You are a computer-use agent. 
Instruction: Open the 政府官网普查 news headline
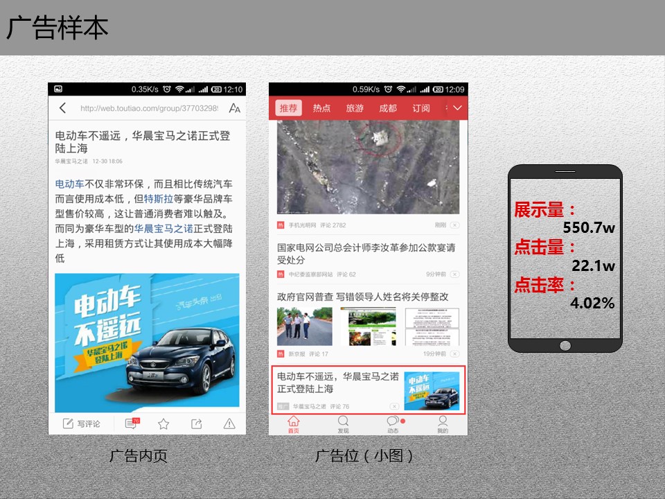(362, 297)
